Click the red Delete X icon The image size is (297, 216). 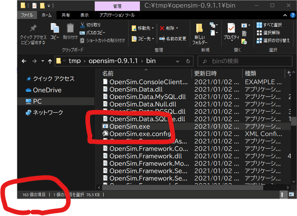pos(162,28)
